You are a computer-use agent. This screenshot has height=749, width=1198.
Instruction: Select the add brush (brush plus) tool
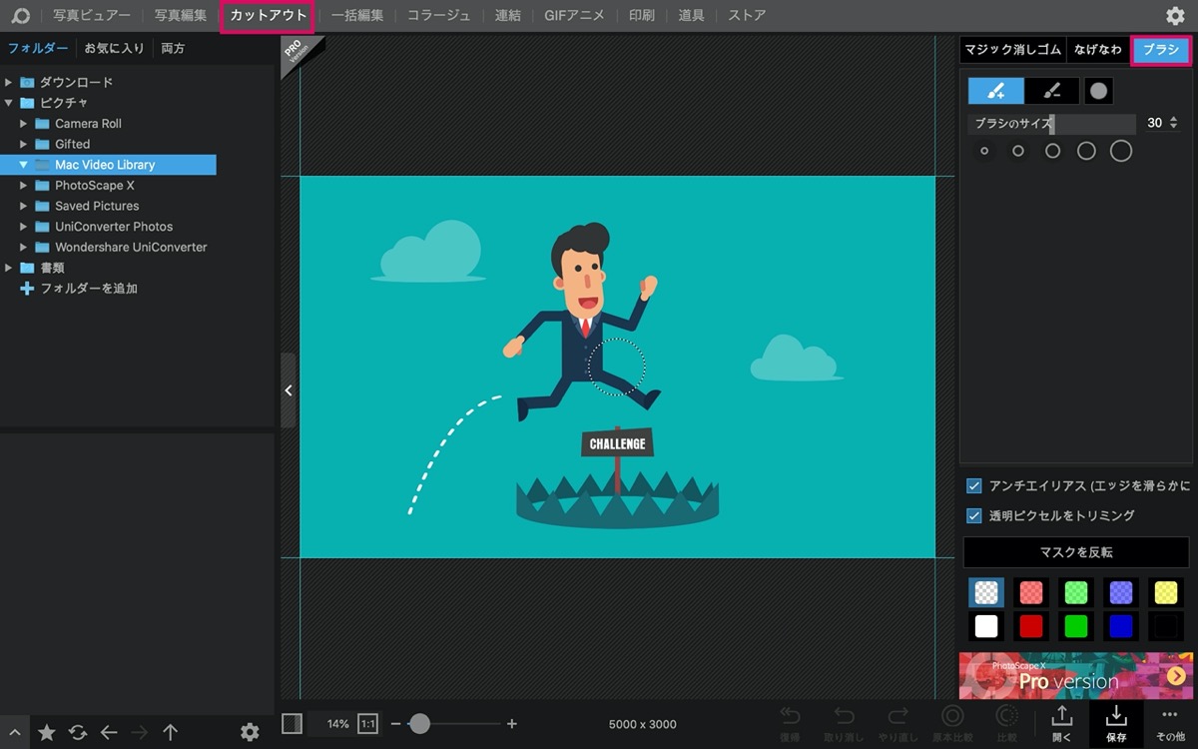point(995,91)
